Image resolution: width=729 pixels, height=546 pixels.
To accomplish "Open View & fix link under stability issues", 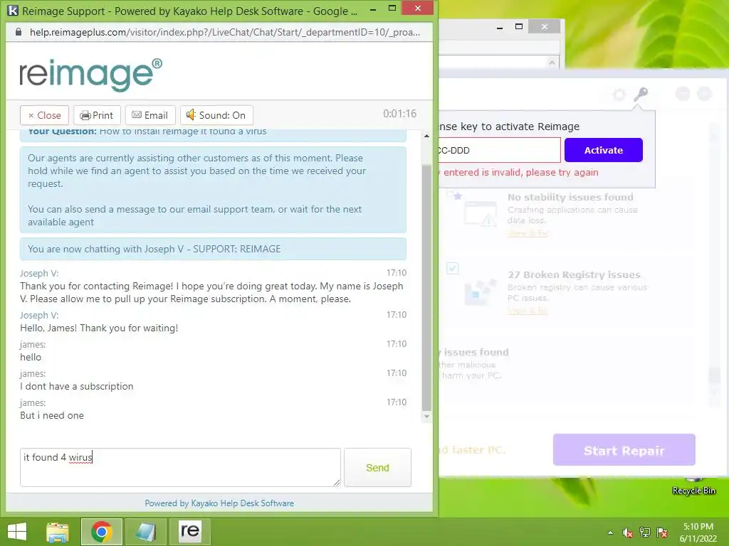I will [x=528, y=233].
